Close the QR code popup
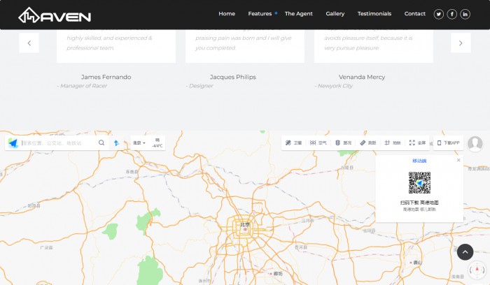 point(458,160)
